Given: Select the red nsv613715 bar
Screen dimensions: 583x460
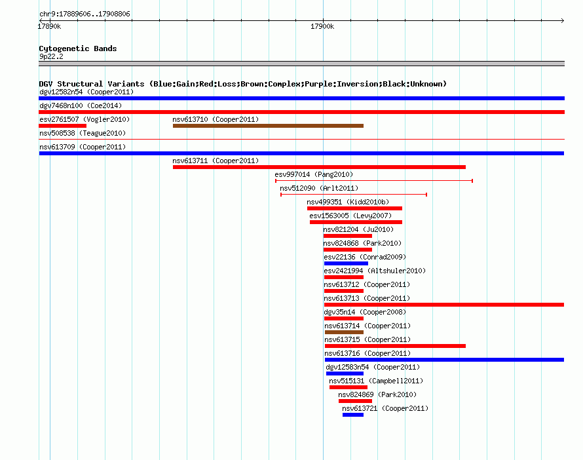Looking at the screenshot, I should coord(395,346).
